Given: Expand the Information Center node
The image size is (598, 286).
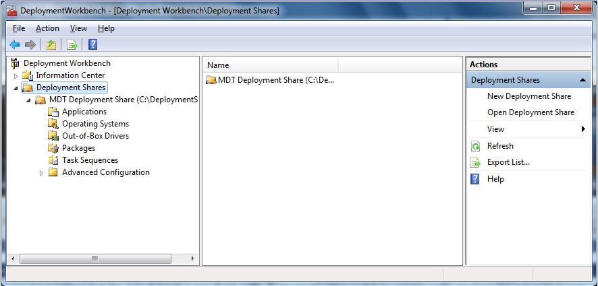Looking at the screenshot, I should click(x=16, y=75).
